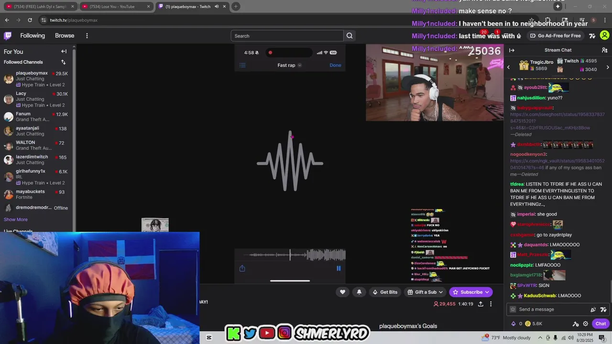Close the plaqueboymax Twitch tab
The image size is (612, 344).
pyautogui.click(x=224, y=7)
